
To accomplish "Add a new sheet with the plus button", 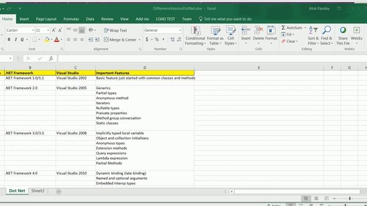I will (58, 192).
